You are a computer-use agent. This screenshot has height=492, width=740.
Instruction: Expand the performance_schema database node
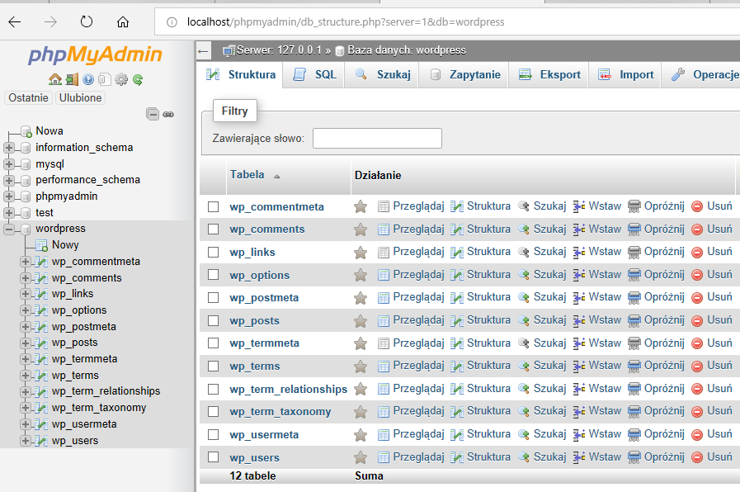click(x=9, y=180)
